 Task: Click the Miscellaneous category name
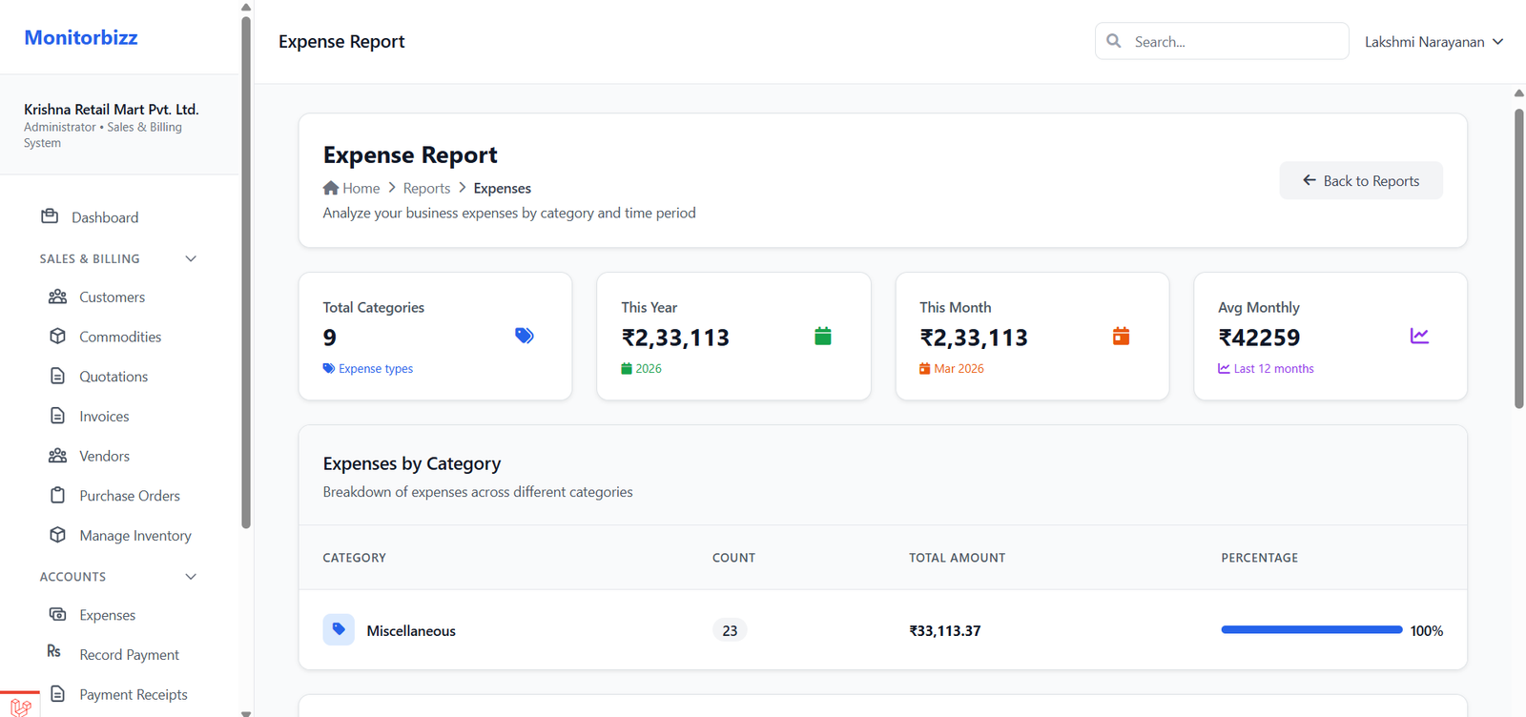(411, 630)
